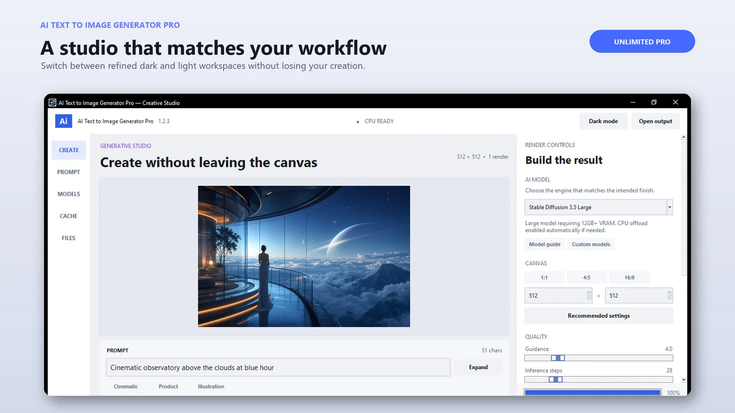Choose the Illustration style preset
Viewport: 735px width, 413px height.
(211, 387)
